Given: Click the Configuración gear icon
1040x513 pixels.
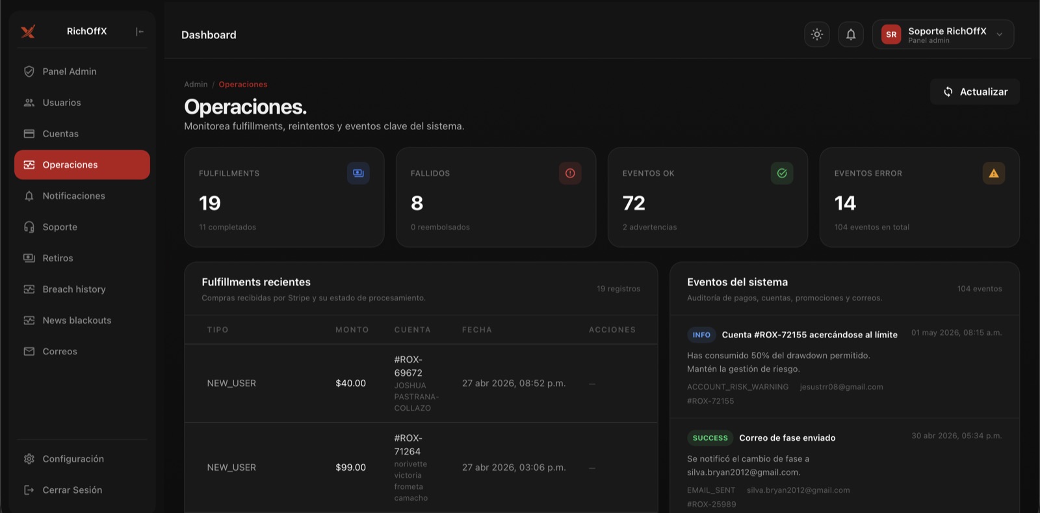Looking at the screenshot, I should pyautogui.click(x=29, y=459).
